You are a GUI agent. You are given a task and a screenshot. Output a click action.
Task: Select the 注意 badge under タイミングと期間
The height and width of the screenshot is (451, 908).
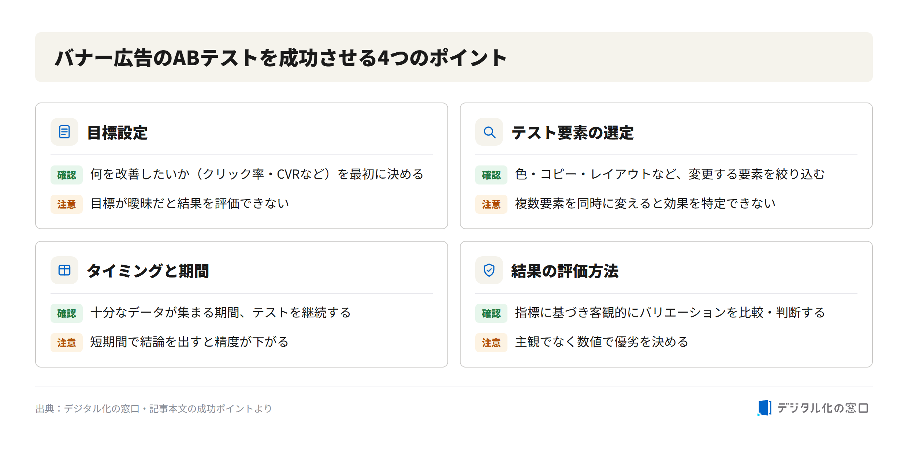pos(67,343)
